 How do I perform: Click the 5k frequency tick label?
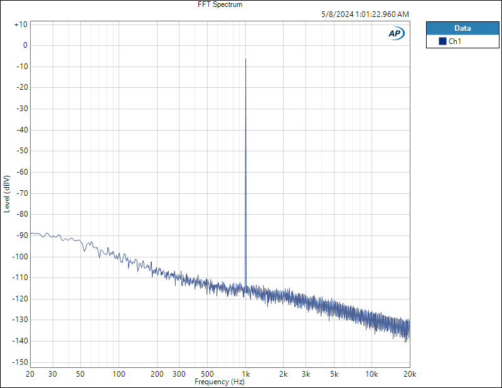334,374
